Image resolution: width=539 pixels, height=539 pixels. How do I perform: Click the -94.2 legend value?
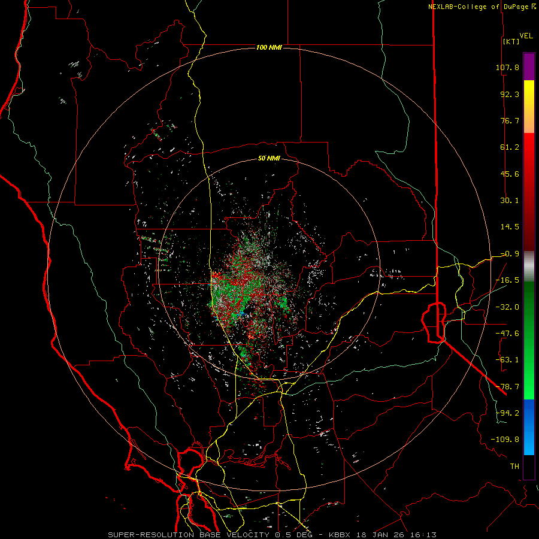pyautogui.click(x=507, y=413)
